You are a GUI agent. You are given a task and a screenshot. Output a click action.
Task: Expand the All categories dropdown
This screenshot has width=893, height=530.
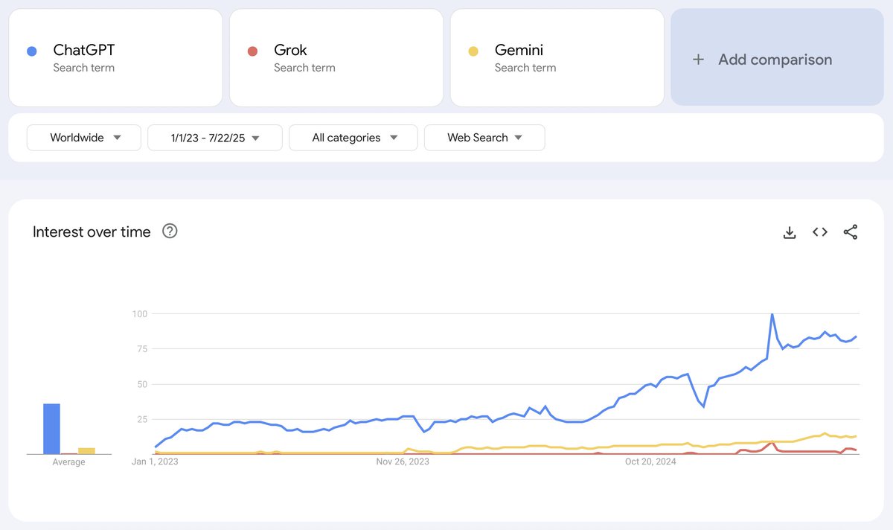tap(353, 138)
